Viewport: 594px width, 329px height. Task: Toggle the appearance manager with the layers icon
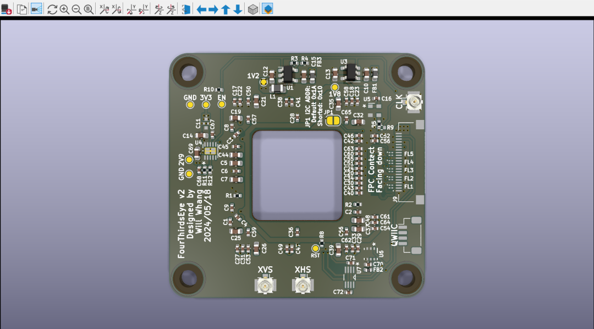click(267, 9)
